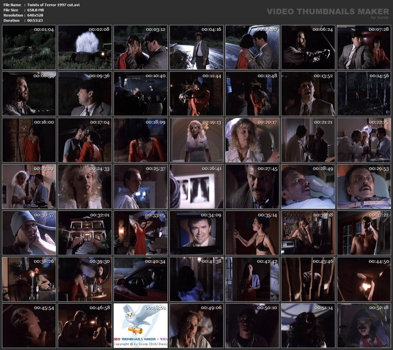Click the resolution value 640x528
The image size is (393, 350).
36,15
